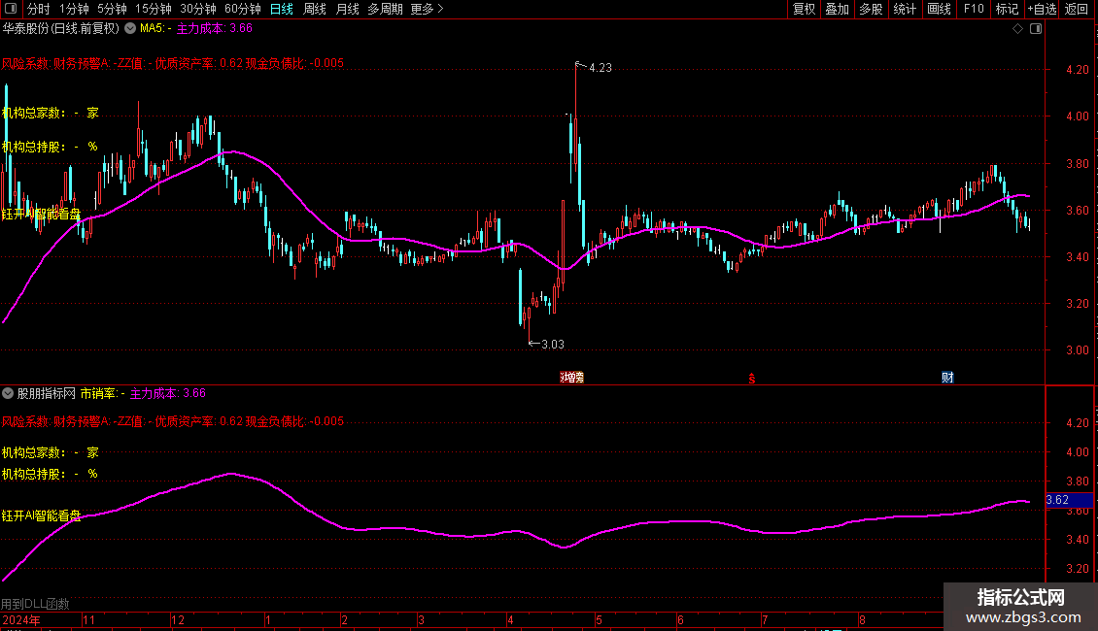Open the 多周期 multi-period view
Screen dimensions: 1098x631
click(385, 9)
